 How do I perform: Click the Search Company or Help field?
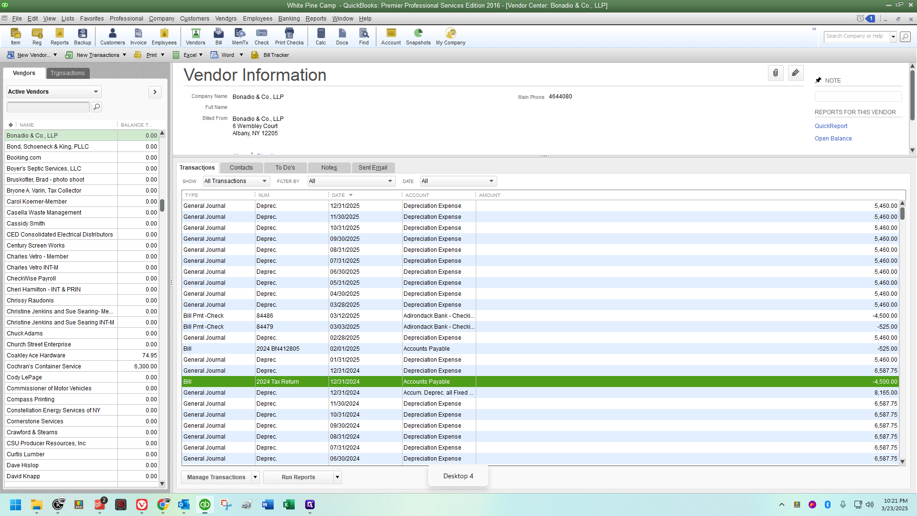click(857, 36)
